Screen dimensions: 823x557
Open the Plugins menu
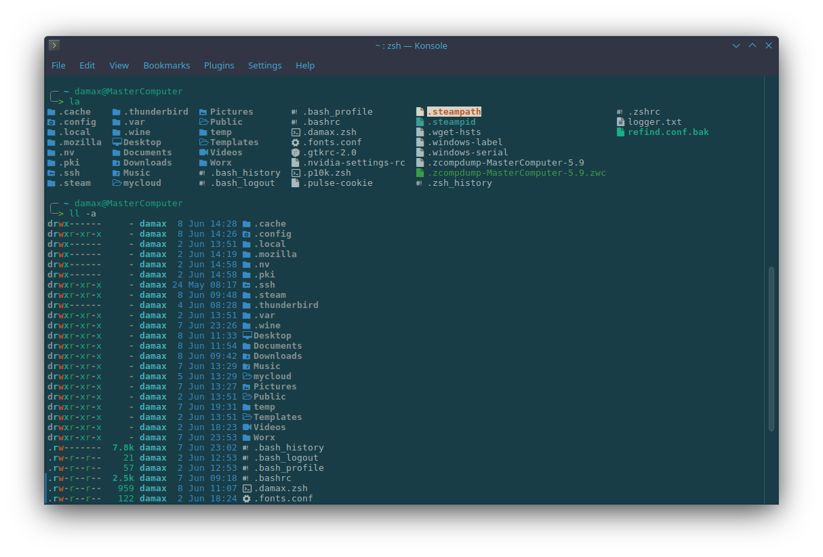(219, 65)
